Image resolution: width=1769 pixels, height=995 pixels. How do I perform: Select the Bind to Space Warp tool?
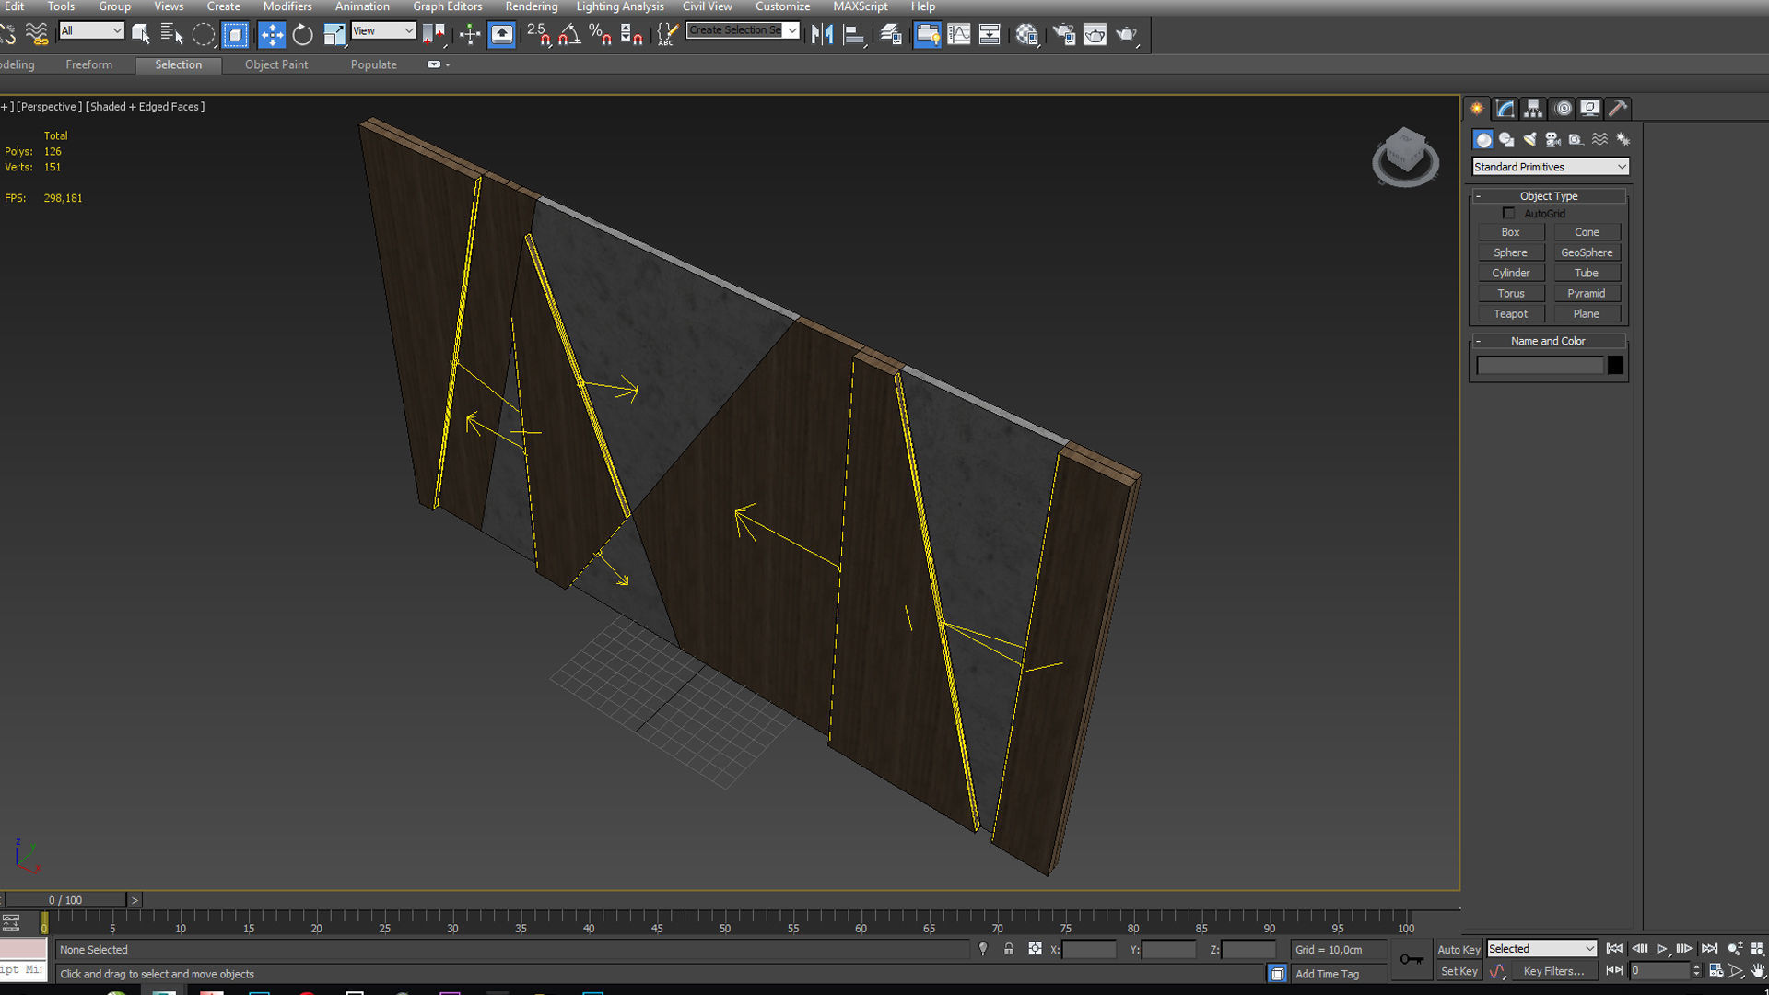[x=37, y=35]
